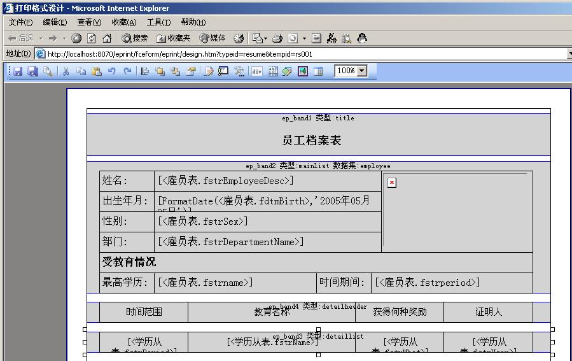Click the tools wrench icon
Screen dimensions: 572x361
(x=239, y=71)
